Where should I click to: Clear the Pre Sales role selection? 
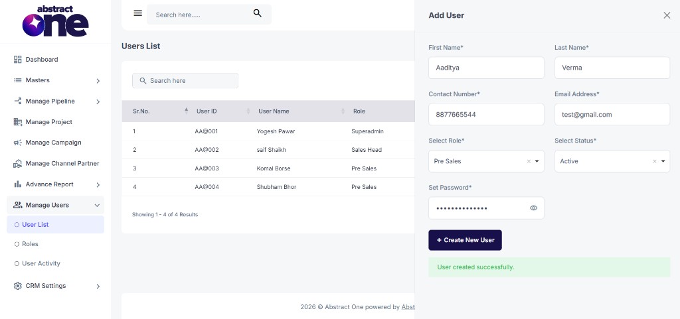pyautogui.click(x=529, y=161)
